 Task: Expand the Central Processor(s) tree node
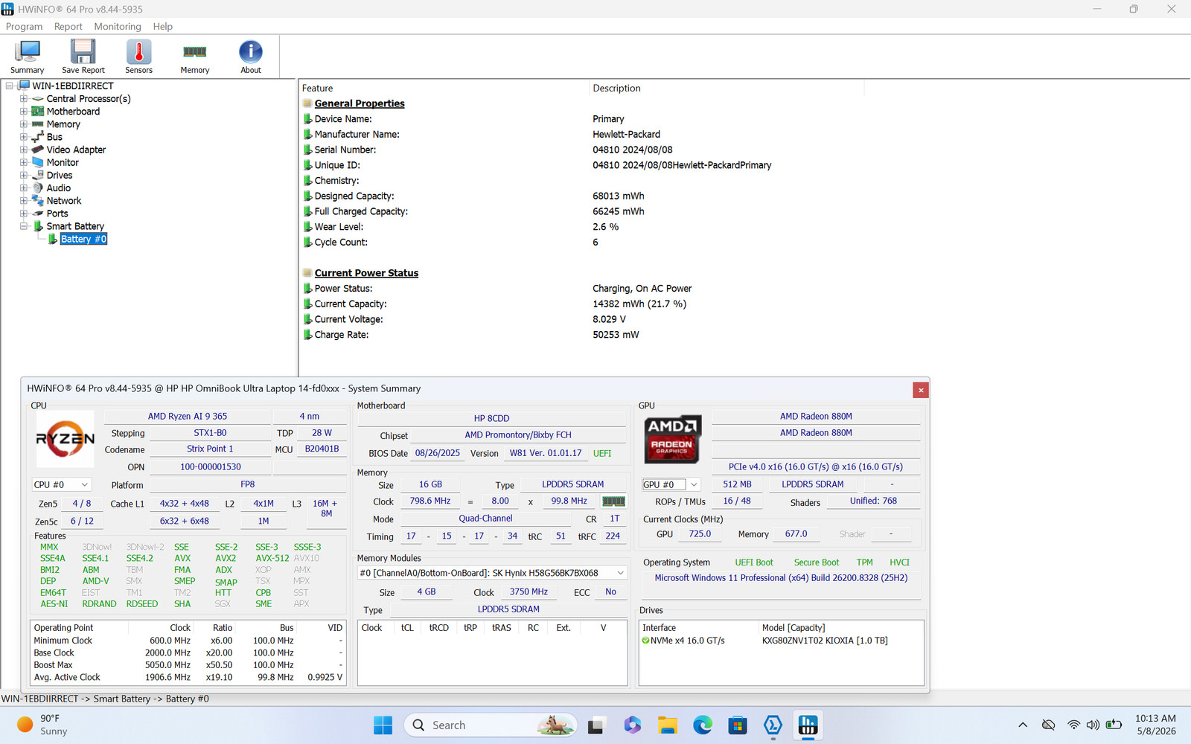click(x=24, y=99)
